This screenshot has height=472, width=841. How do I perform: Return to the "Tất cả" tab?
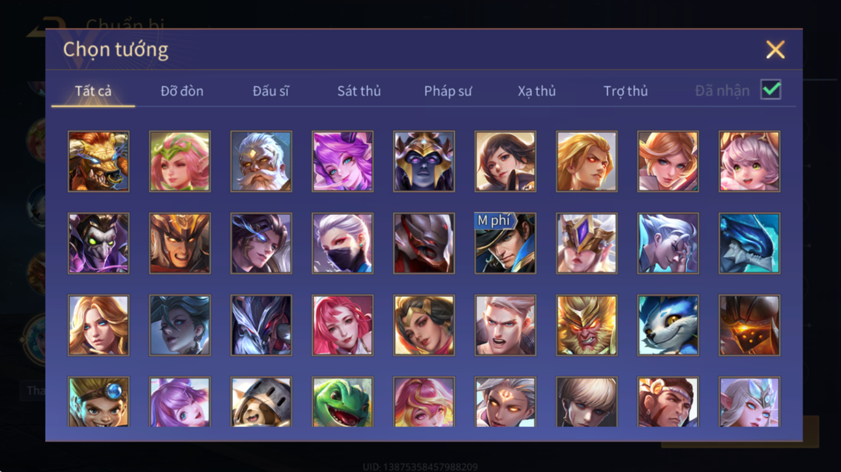(x=93, y=91)
